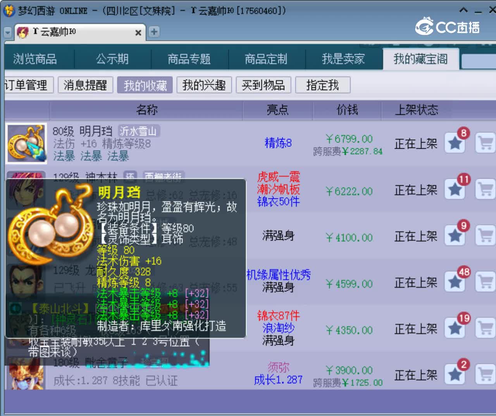
Task: Click the 跨服费￥1725.00 text
Action: click(348, 383)
